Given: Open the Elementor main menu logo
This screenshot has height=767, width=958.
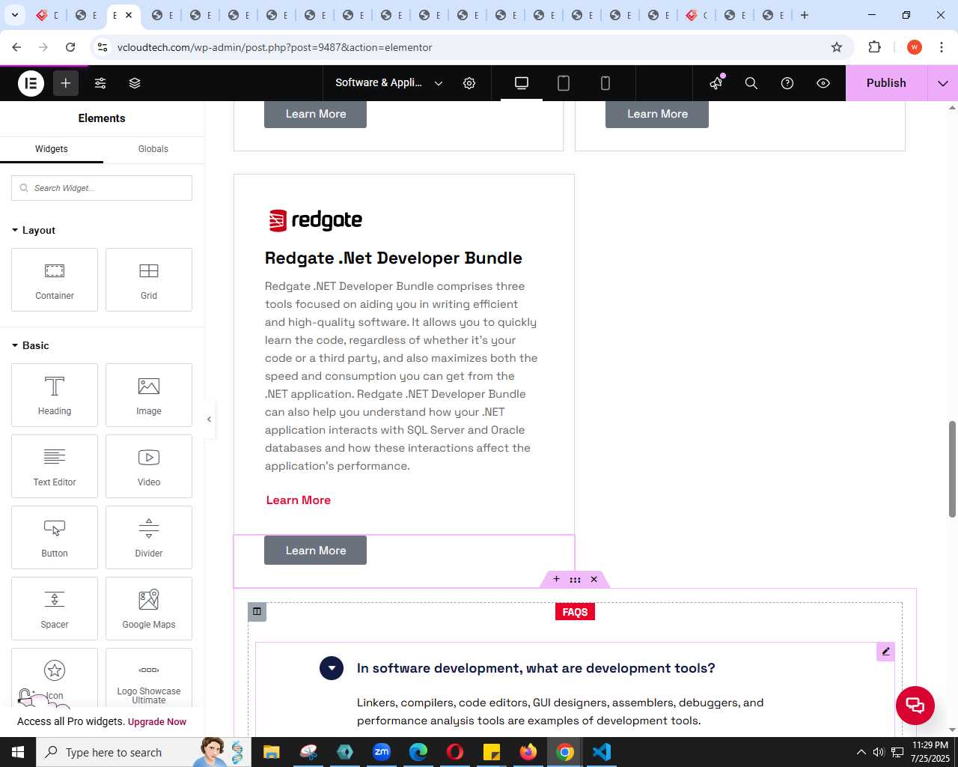Looking at the screenshot, I should coord(31,83).
